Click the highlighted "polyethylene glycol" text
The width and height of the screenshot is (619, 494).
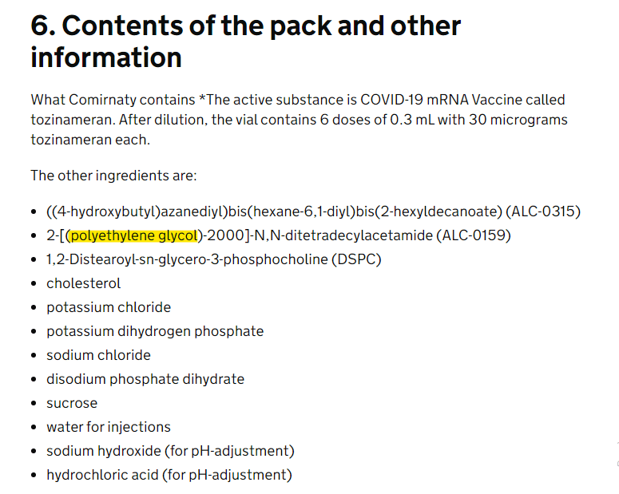(x=134, y=235)
